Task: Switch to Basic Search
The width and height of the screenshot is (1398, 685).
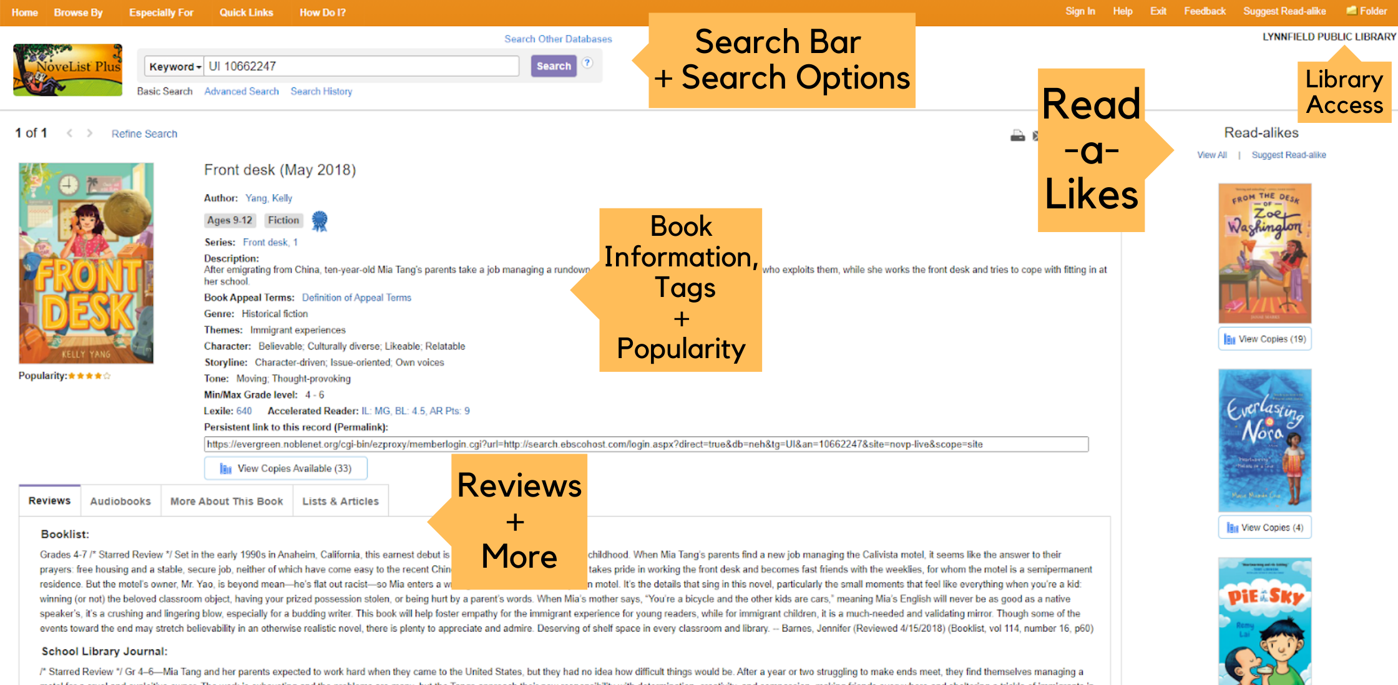Action: point(165,91)
